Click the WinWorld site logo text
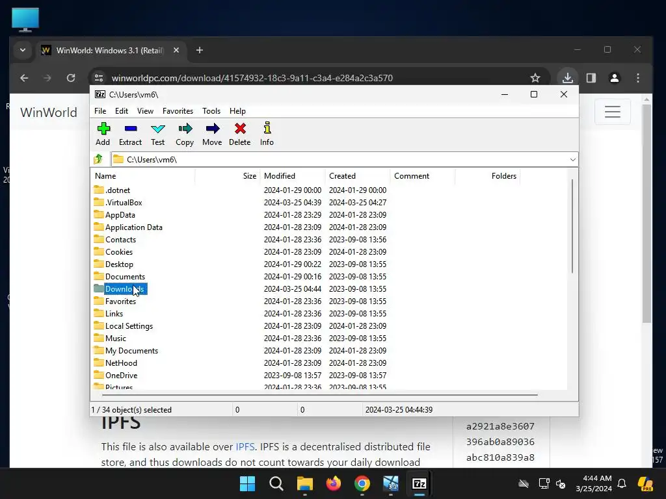The height and width of the screenshot is (499, 666). [x=49, y=112]
